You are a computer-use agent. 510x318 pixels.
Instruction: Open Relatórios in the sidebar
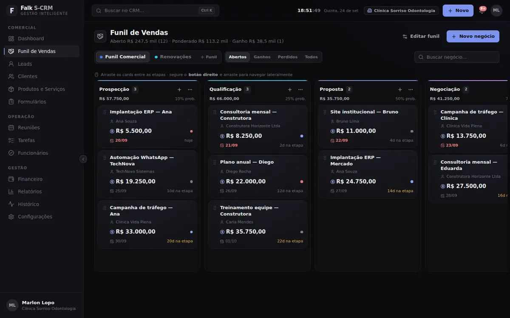click(x=42, y=192)
